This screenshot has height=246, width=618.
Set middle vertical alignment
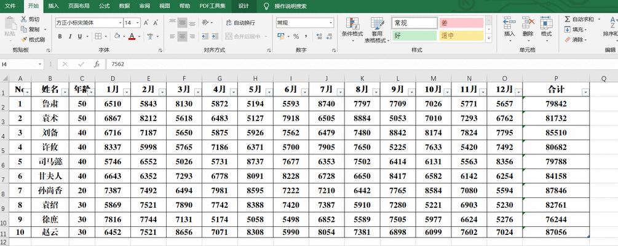pos(182,23)
